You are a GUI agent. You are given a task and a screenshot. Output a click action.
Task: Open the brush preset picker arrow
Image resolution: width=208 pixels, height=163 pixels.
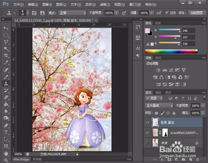28,13
